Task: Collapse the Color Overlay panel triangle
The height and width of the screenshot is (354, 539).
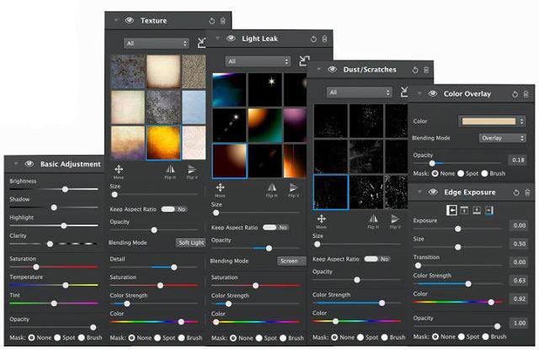Action: (x=419, y=93)
